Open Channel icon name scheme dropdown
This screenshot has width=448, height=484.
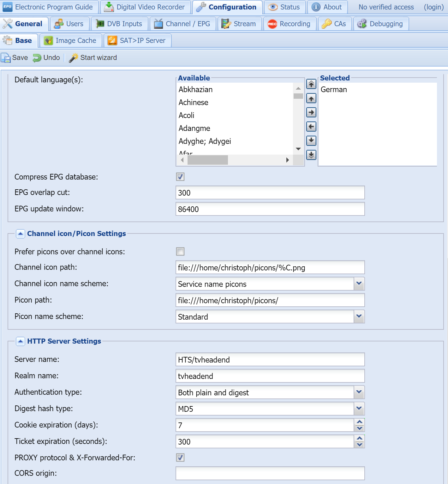coord(359,284)
